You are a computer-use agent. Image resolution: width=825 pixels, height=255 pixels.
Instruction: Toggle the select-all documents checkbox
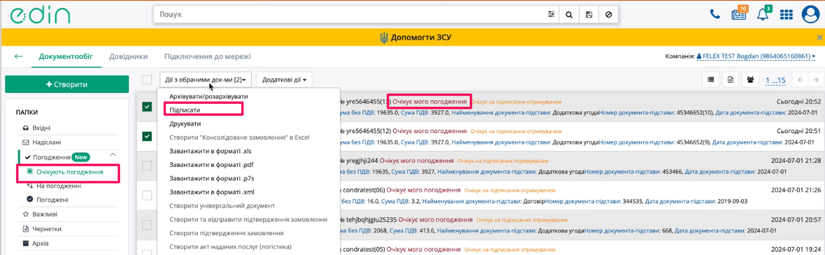[147, 80]
